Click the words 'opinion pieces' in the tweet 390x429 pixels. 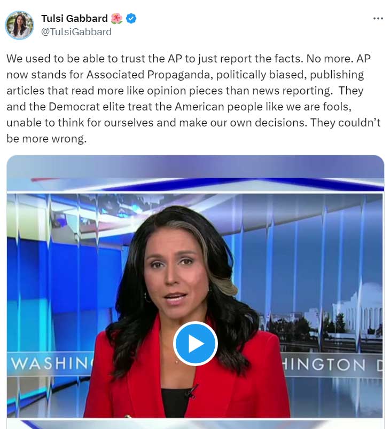[185, 91]
